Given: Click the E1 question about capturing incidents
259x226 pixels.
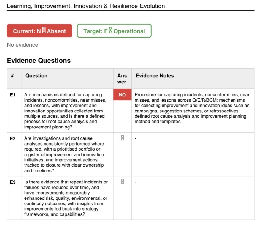Looking at the screenshot, I should coord(65,111).
